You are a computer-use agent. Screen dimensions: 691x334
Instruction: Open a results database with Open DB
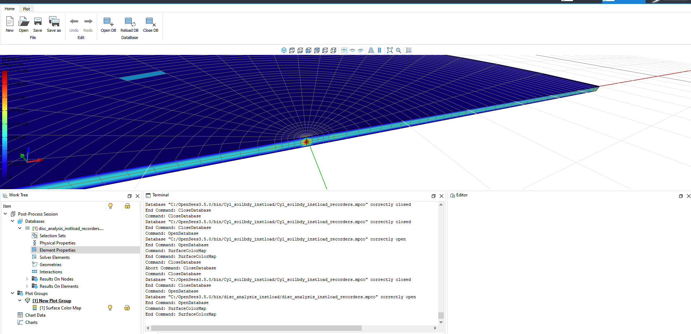click(108, 24)
